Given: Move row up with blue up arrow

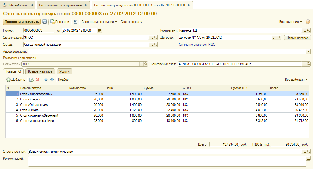Looking at the screenshot, I should click(46, 80).
